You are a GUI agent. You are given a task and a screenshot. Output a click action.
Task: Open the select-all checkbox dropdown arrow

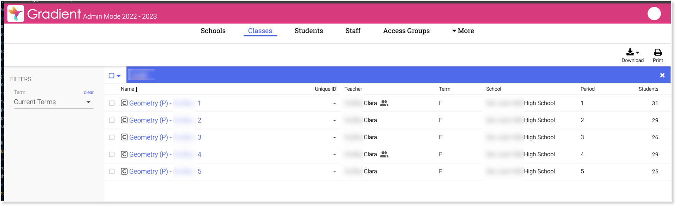point(119,76)
